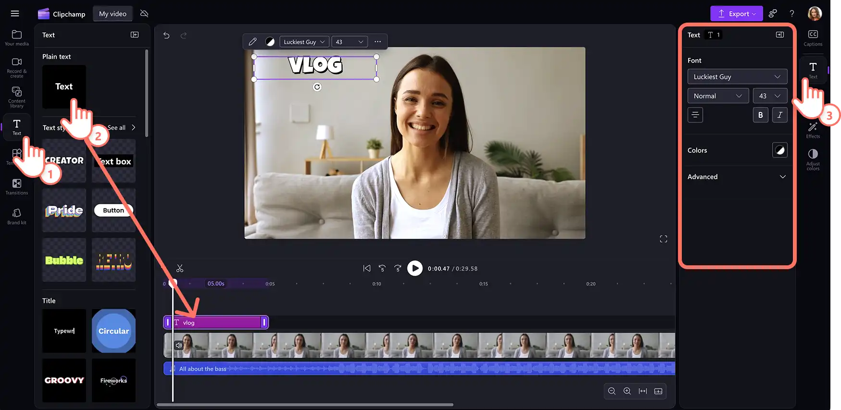Click timeline horizontal scrollbar
Viewport: 841px width, 410px height.
pyautogui.click(x=305, y=405)
